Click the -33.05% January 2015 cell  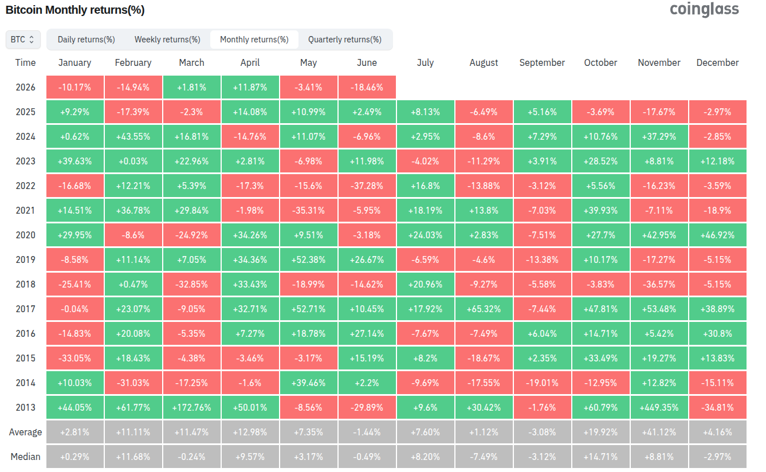[x=75, y=358]
